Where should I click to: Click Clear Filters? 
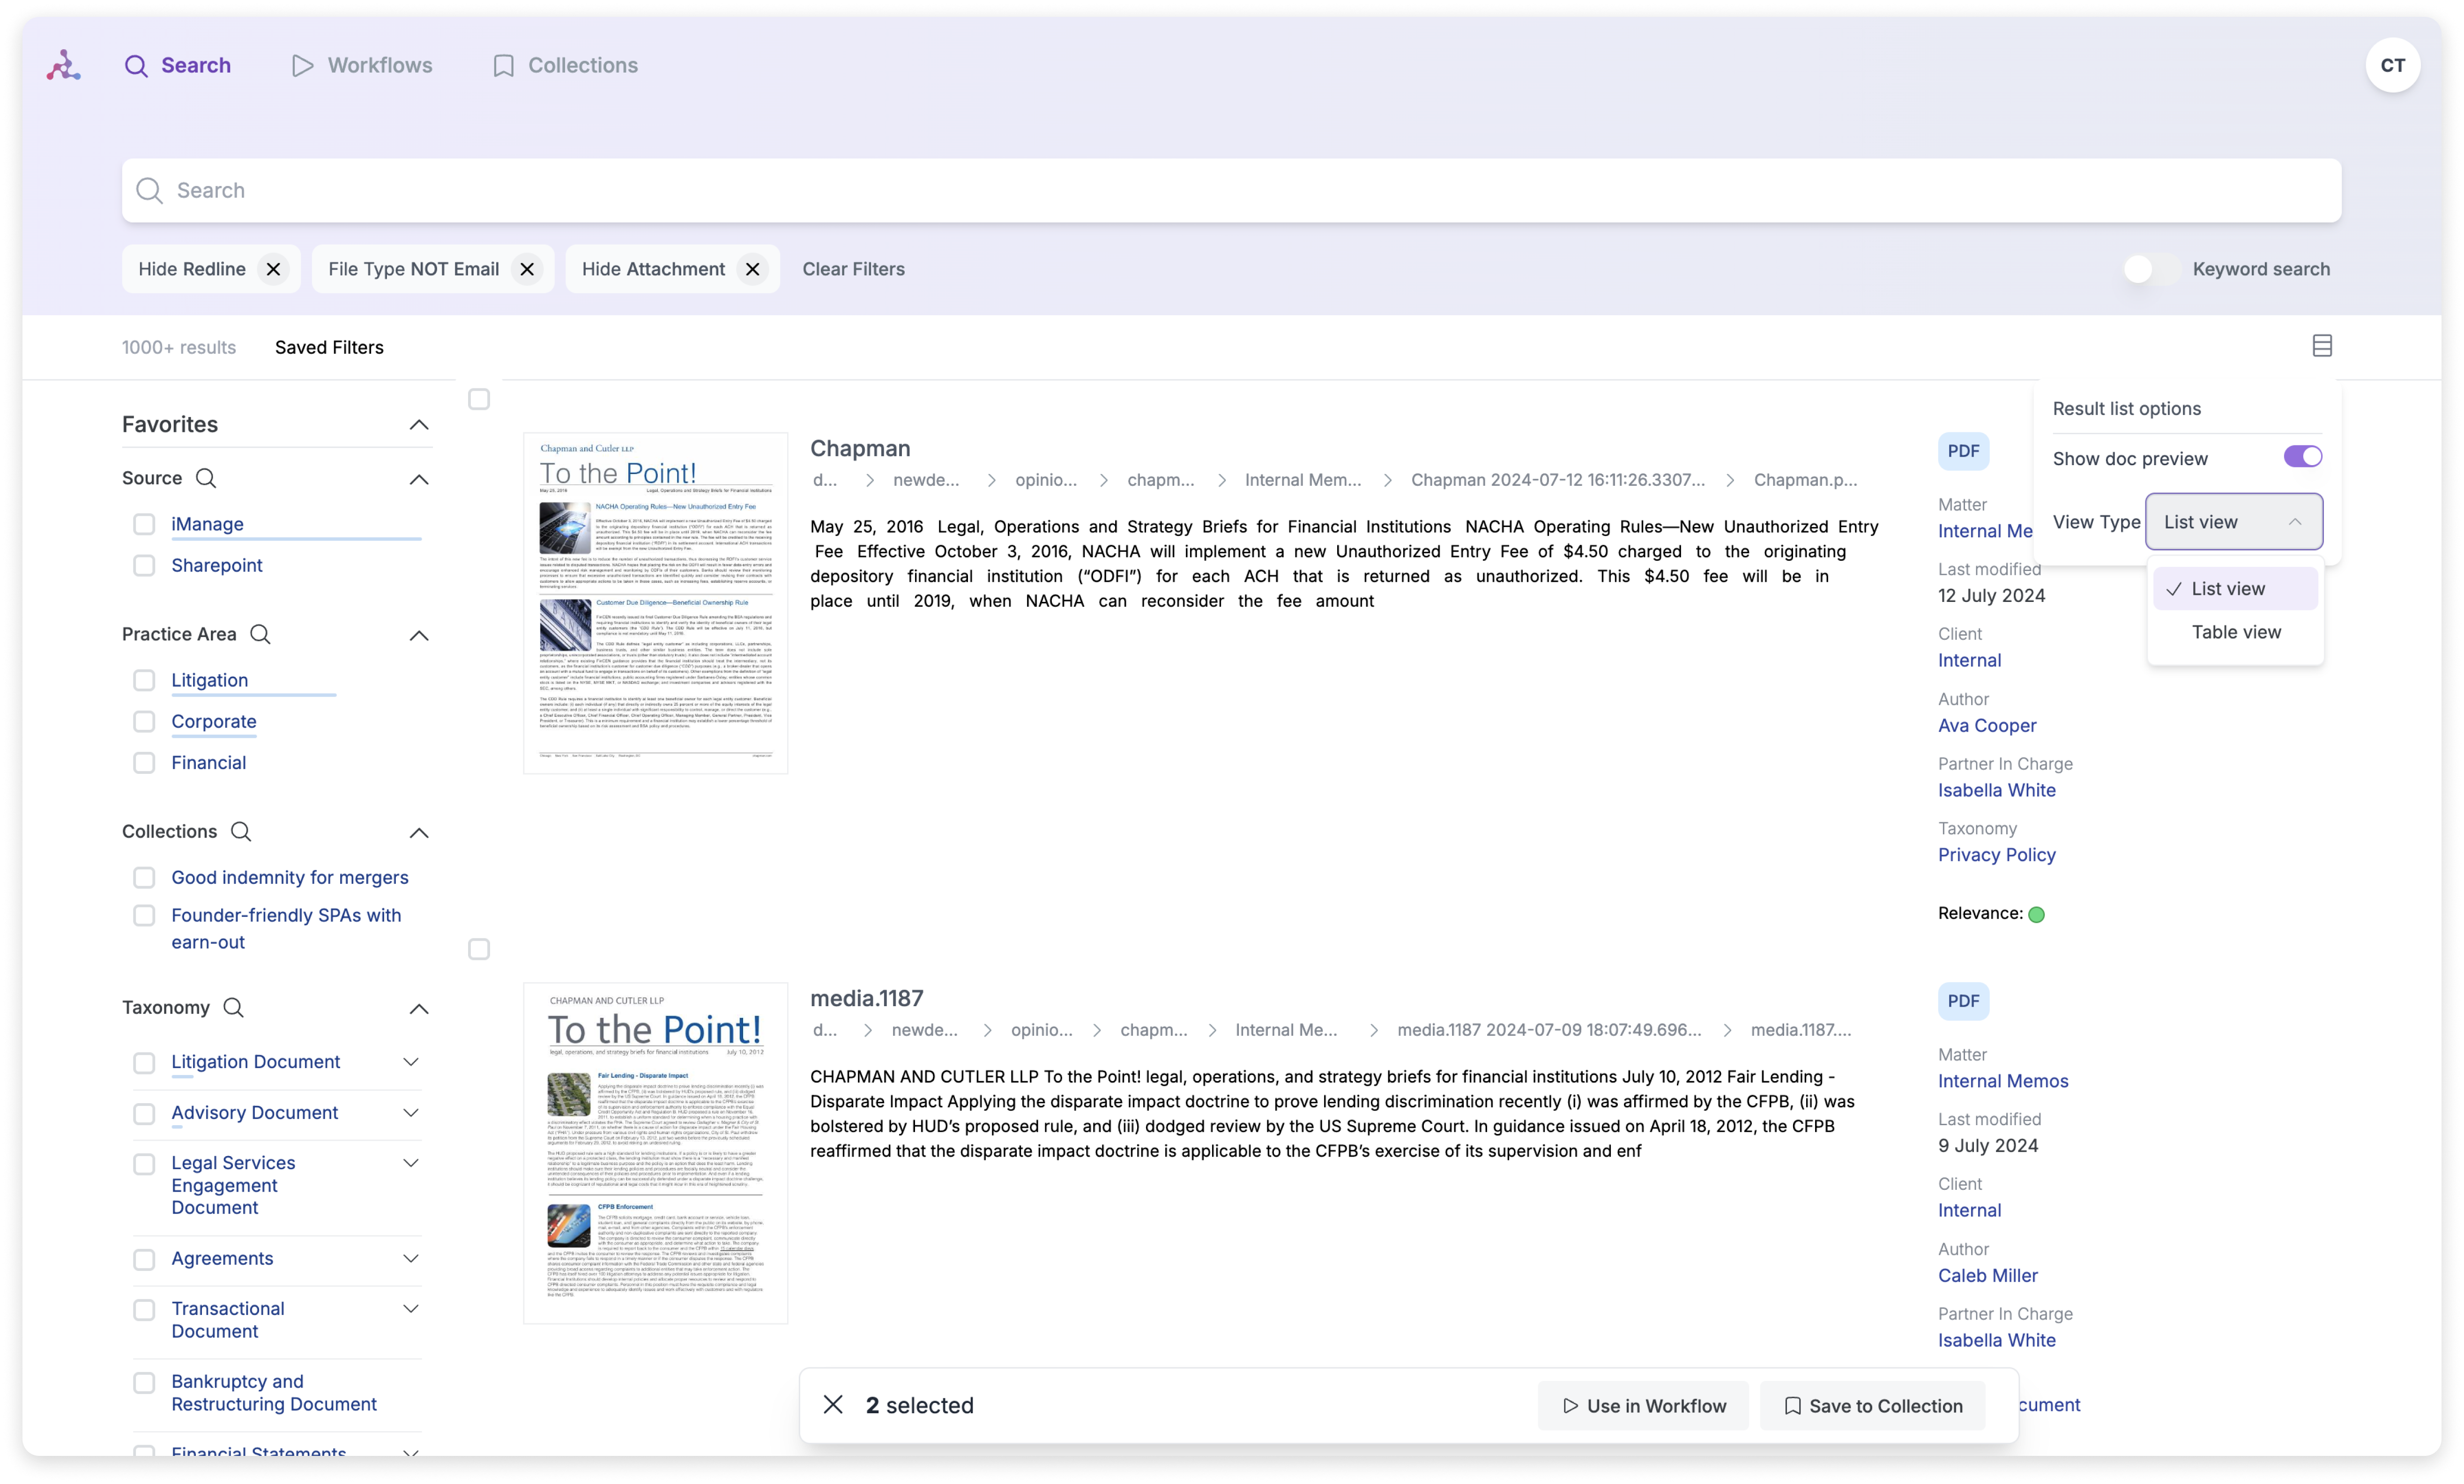click(x=853, y=269)
